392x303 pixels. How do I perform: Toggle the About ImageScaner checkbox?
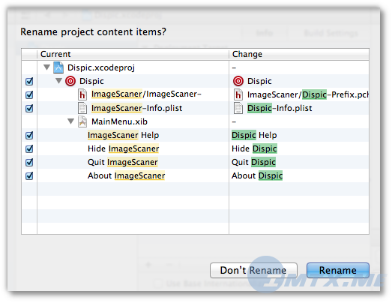coord(29,175)
